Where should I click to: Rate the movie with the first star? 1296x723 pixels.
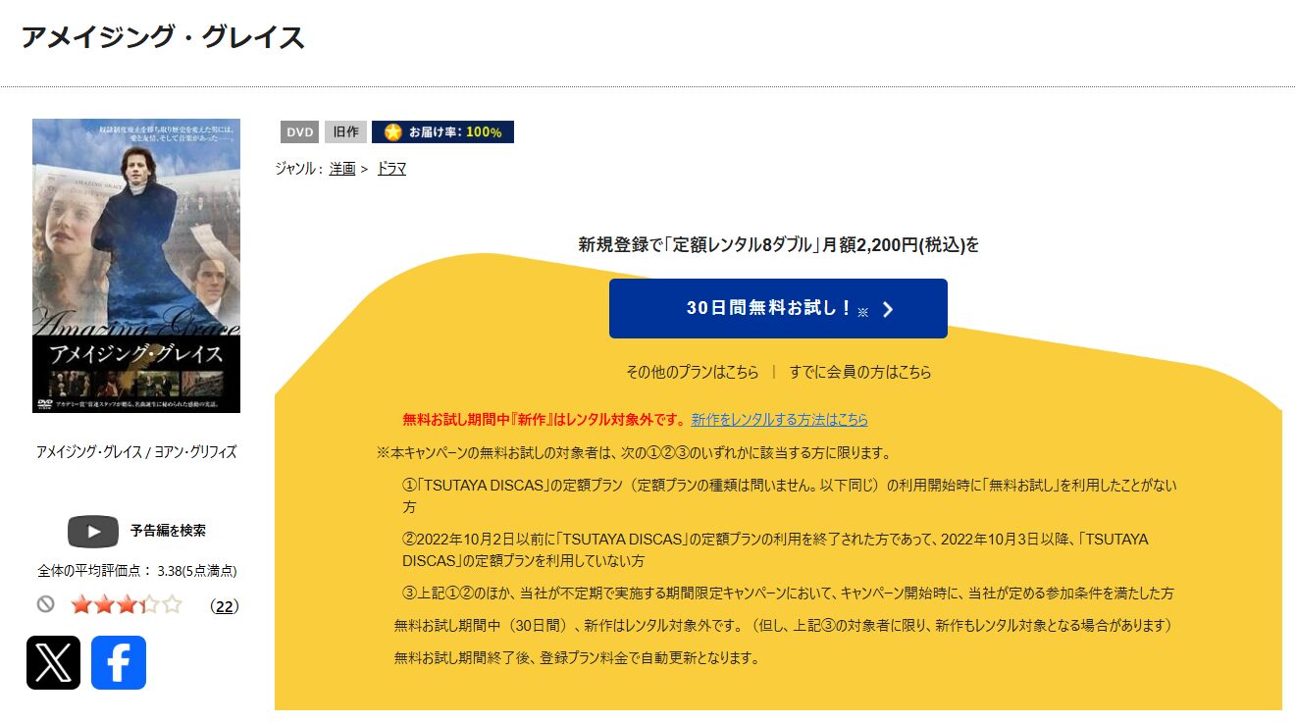(80, 605)
